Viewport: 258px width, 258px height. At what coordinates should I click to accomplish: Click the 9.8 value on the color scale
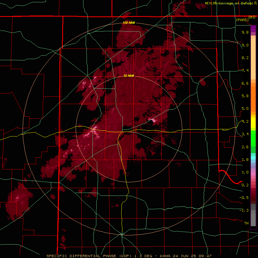[245, 32]
